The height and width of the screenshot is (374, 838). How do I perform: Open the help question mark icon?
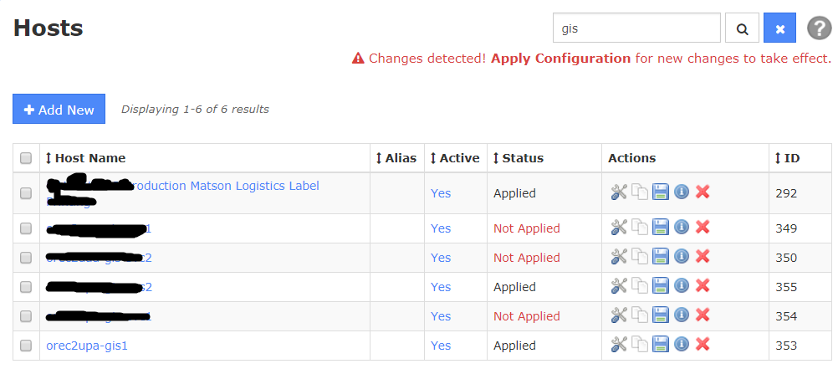(819, 28)
